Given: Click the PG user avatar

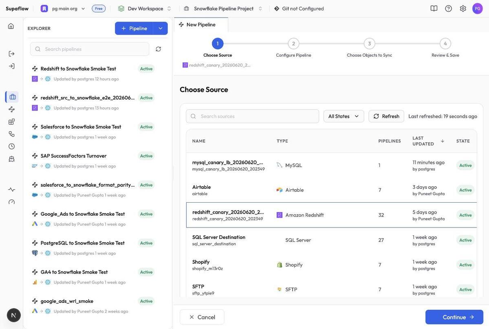Looking at the screenshot, I should click(478, 9).
